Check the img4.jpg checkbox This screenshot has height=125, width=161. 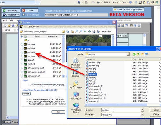coord(22,56)
